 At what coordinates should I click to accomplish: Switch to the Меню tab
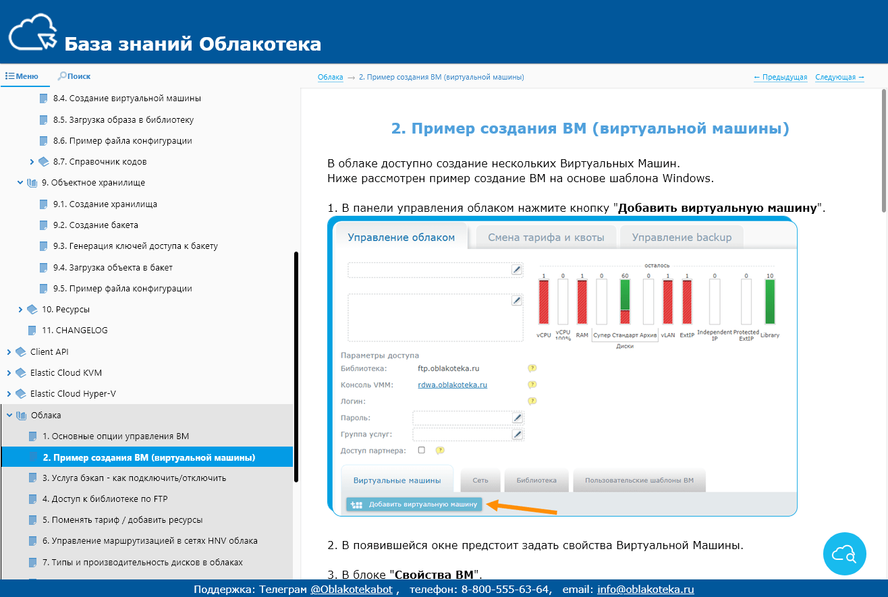22,76
